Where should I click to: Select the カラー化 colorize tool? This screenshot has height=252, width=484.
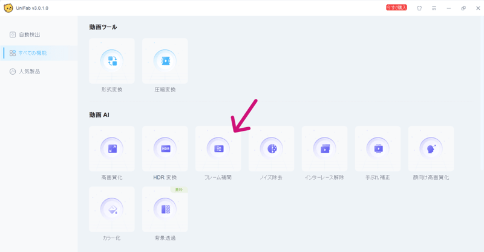(x=112, y=209)
